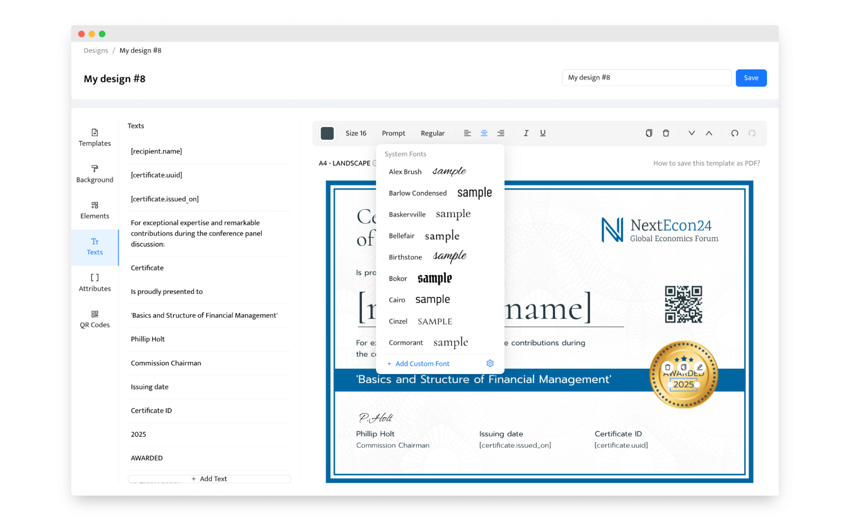Delete the selected element from toolbar
The height and width of the screenshot is (521, 850).
click(x=666, y=133)
